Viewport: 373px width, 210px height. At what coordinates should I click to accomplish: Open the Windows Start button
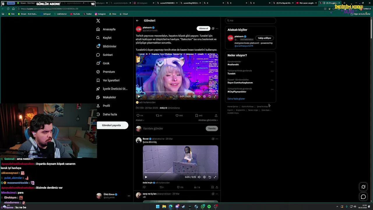(x=158, y=206)
